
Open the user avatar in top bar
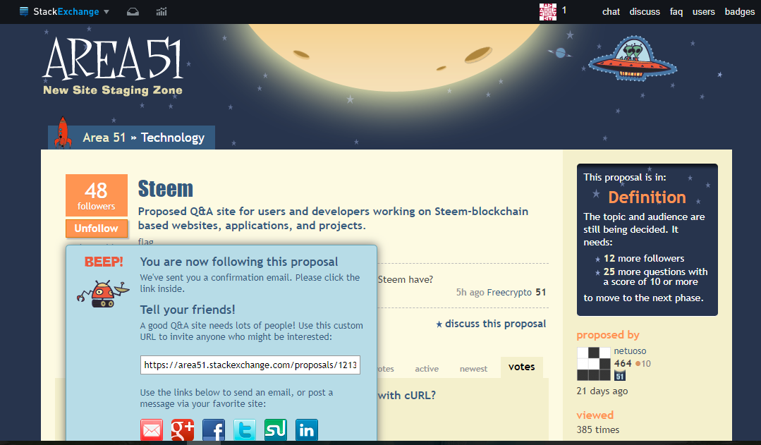click(x=548, y=11)
